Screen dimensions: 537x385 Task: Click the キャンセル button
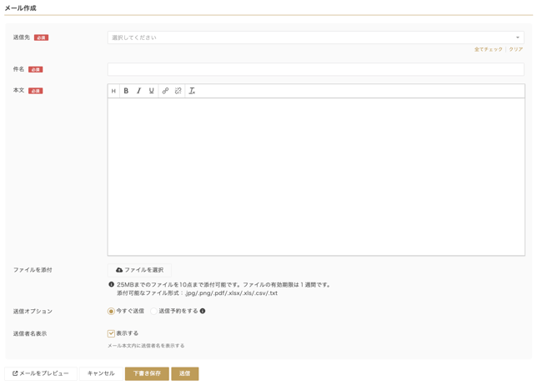coord(101,373)
